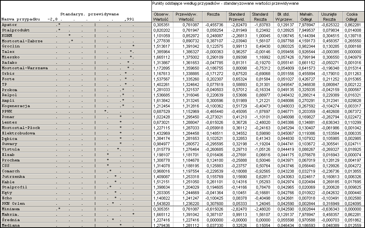365x228 pixels.
Task: Click the Mediana summary row label
Action: coord(11,225)
